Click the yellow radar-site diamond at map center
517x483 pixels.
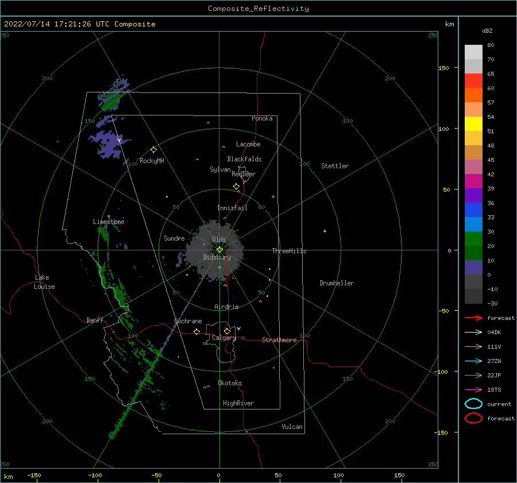(219, 250)
